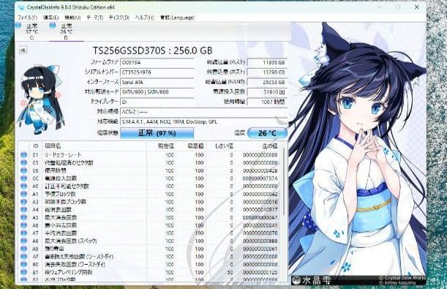
Task: Select the 残り寿命 attribute name
Action: [54, 249]
